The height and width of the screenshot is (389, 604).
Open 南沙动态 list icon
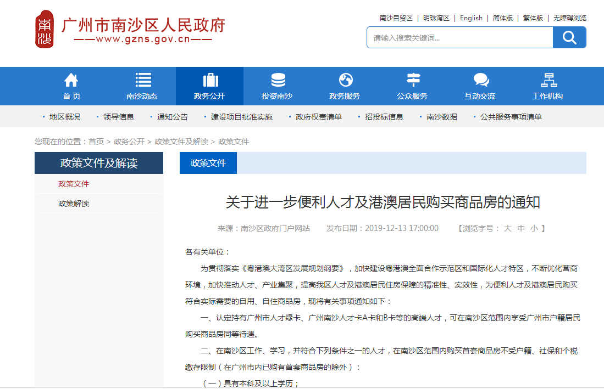point(143,80)
